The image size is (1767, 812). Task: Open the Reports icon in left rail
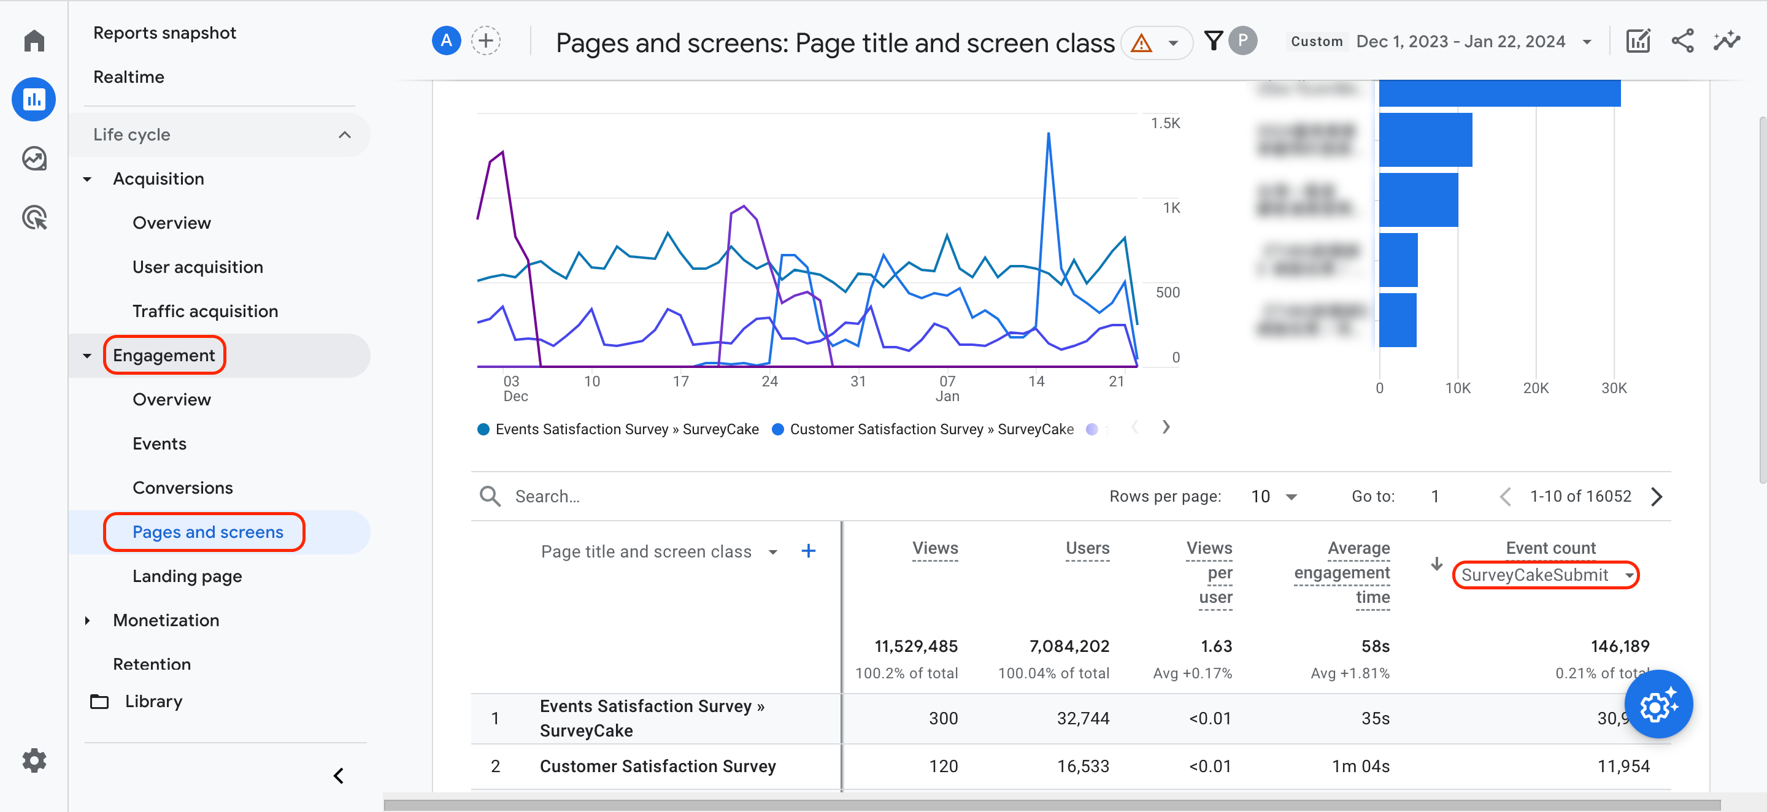(34, 99)
